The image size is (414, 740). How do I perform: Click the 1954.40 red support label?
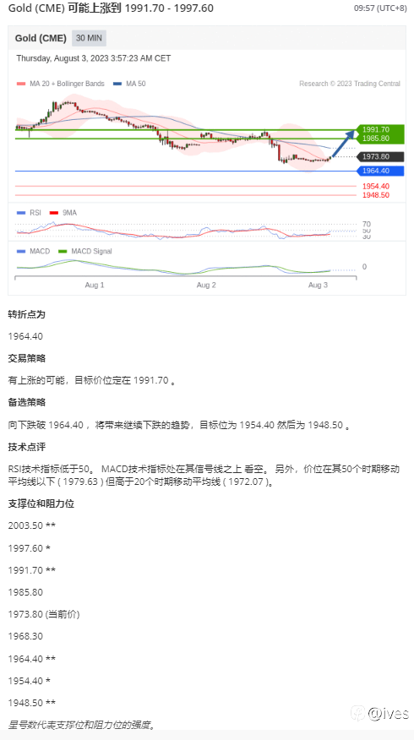tap(376, 187)
